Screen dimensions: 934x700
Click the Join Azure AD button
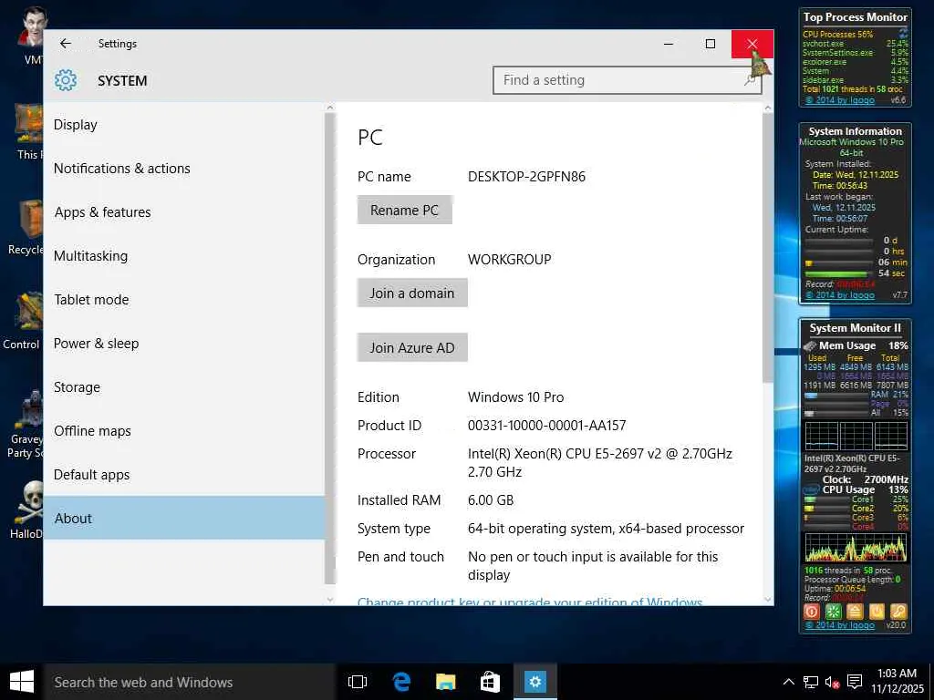pos(412,347)
